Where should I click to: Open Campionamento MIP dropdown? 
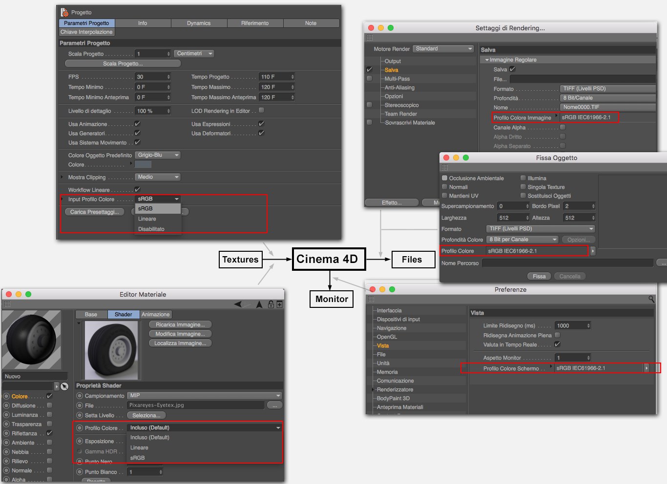(205, 396)
